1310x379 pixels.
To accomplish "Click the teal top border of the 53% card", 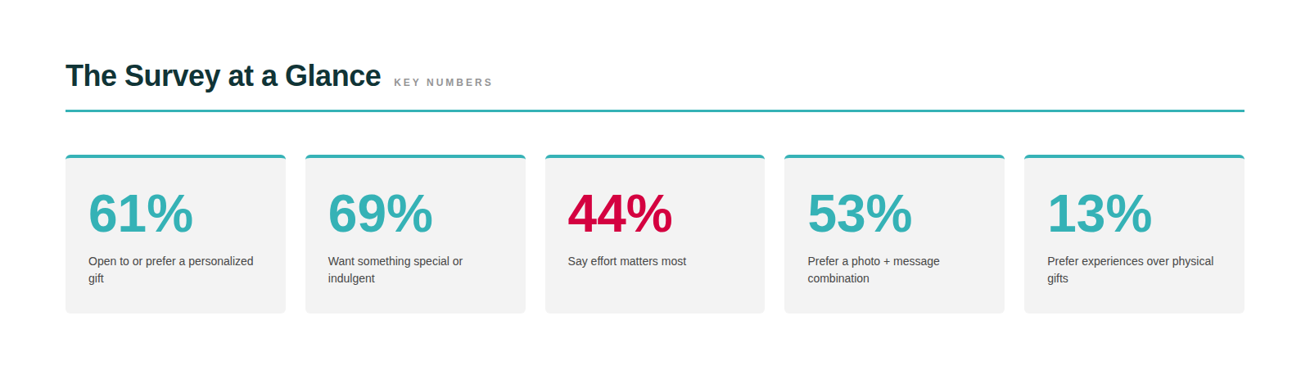I will [x=894, y=156].
